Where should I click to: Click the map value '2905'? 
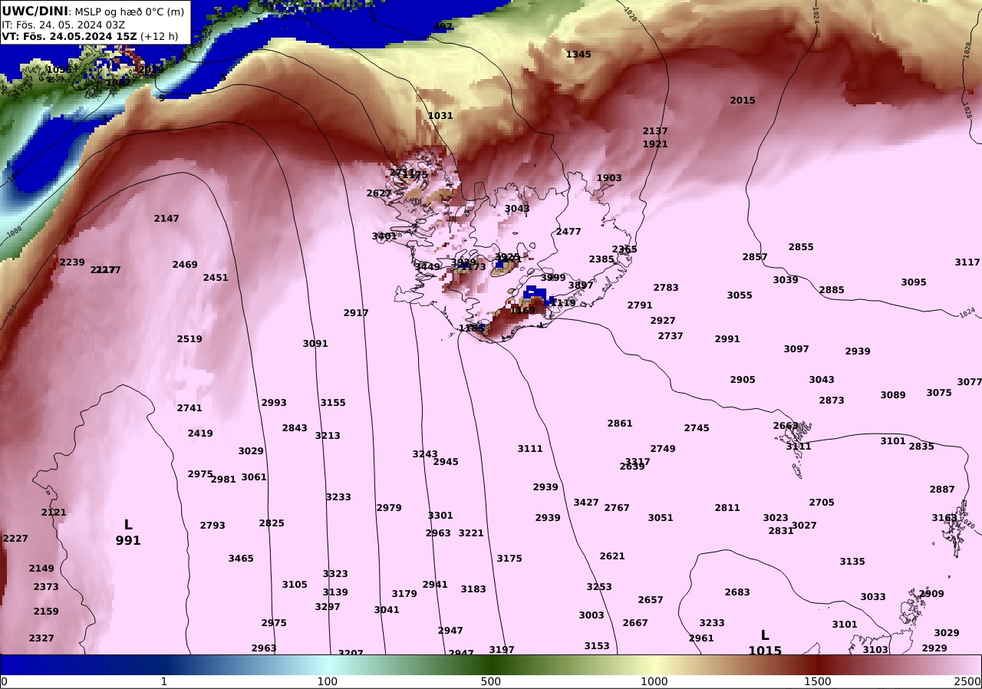tap(743, 380)
